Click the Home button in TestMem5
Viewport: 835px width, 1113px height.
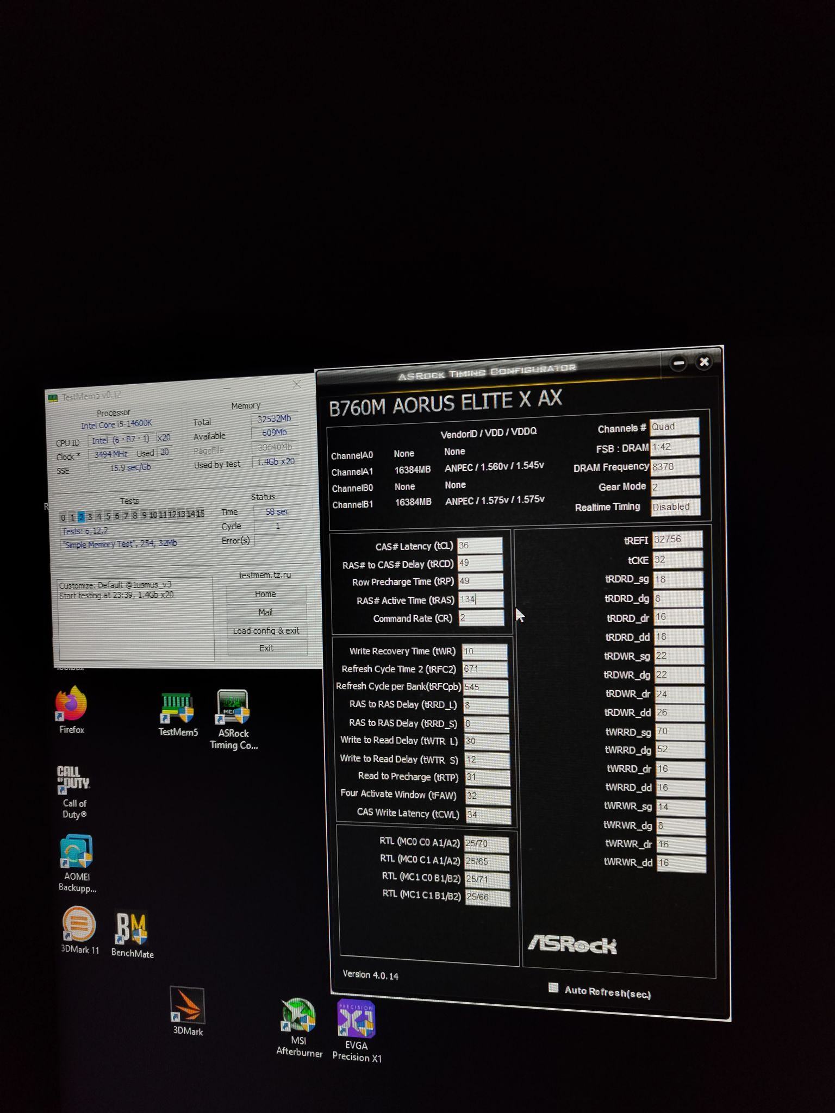[265, 594]
